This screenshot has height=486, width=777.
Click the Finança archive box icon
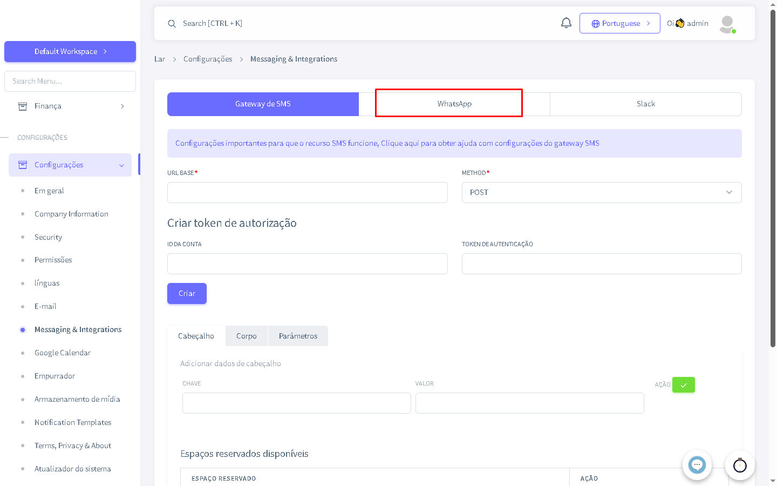pyautogui.click(x=23, y=106)
